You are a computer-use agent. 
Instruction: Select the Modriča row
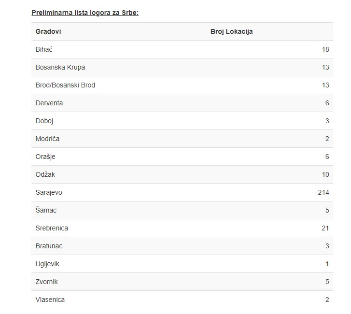(182, 139)
